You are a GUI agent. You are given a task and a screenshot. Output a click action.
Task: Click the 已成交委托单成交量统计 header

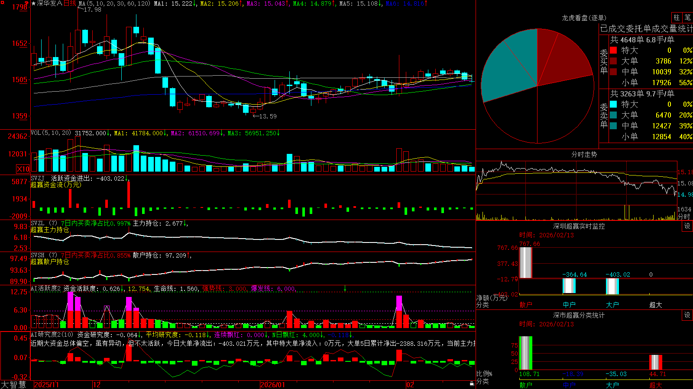(646, 29)
